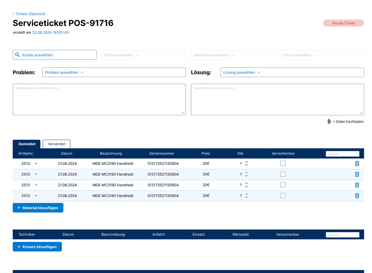Enable Verrechenbar in second material row
The height and width of the screenshot is (273, 372).
tap(283, 174)
